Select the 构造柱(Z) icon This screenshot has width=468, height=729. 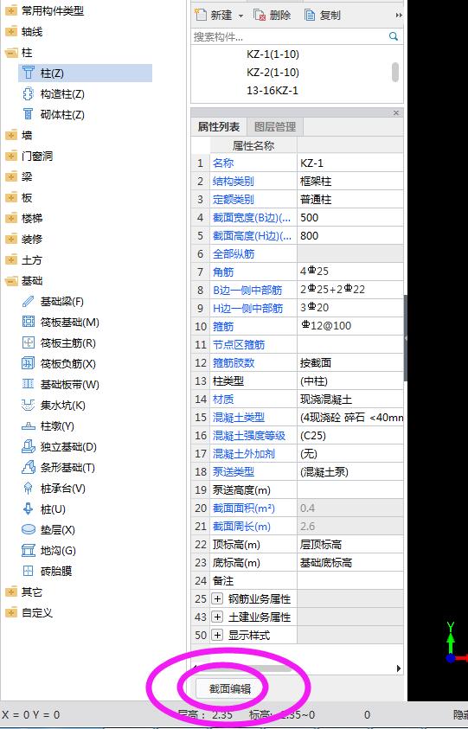point(29,93)
